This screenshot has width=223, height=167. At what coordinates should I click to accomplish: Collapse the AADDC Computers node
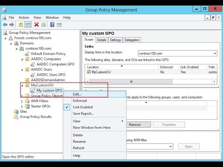[x=22, y=59]
